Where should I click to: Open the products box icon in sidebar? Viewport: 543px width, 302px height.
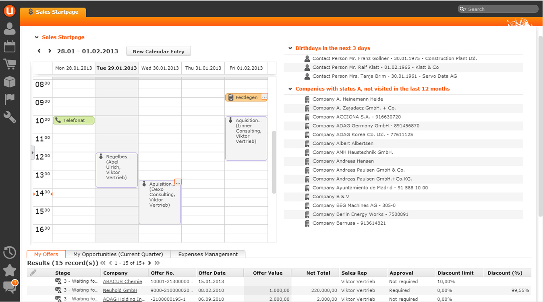click(10, 82)
